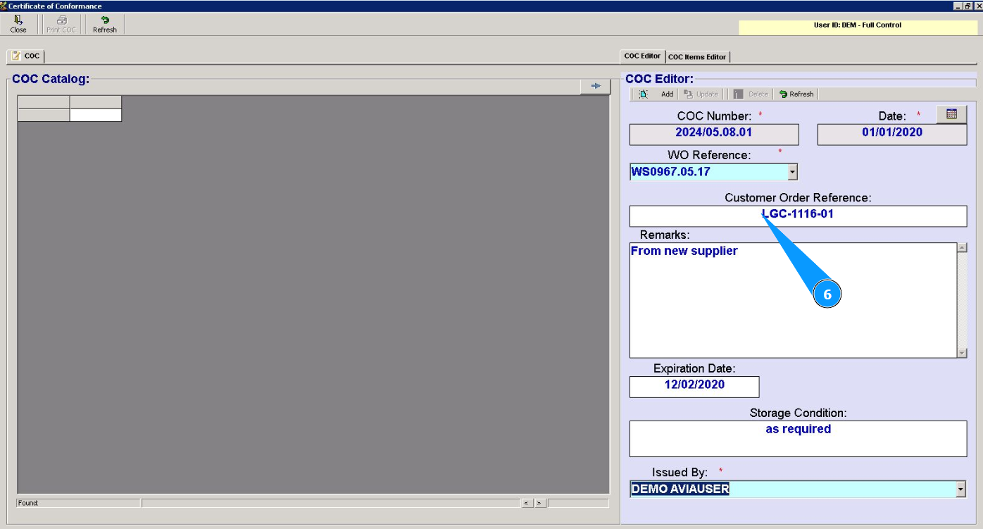
Task: Click the Customer Order Reference field
Action: (798, 216)
